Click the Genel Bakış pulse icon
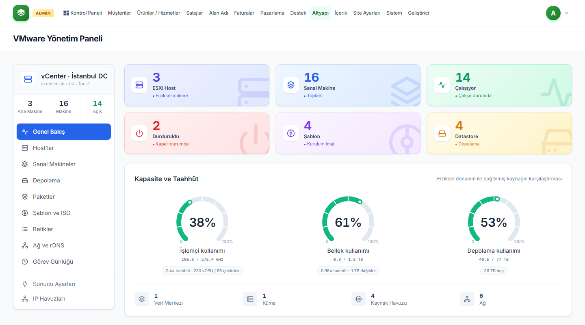Screen dimensions: 585x325 [25, 132]
